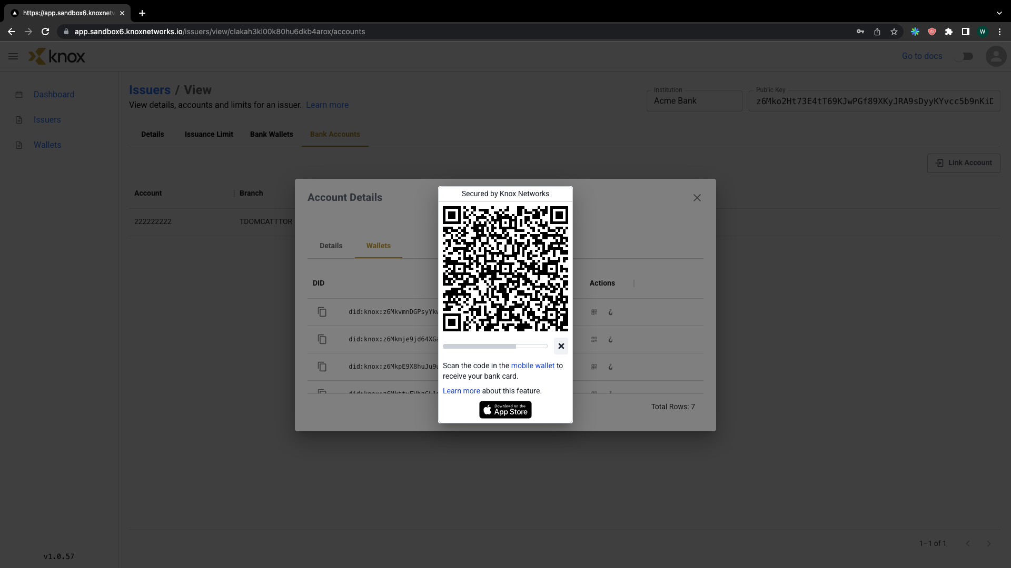Screen dimensions: 1011x568
Task: Click the TDOMCATTTOR branch cell
Action: coord(266,222)
